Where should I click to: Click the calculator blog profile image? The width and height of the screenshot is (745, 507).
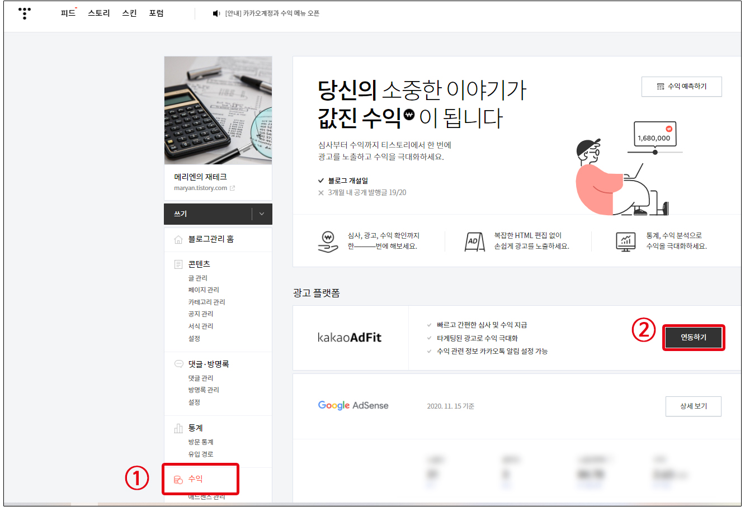tap(218, 110)
